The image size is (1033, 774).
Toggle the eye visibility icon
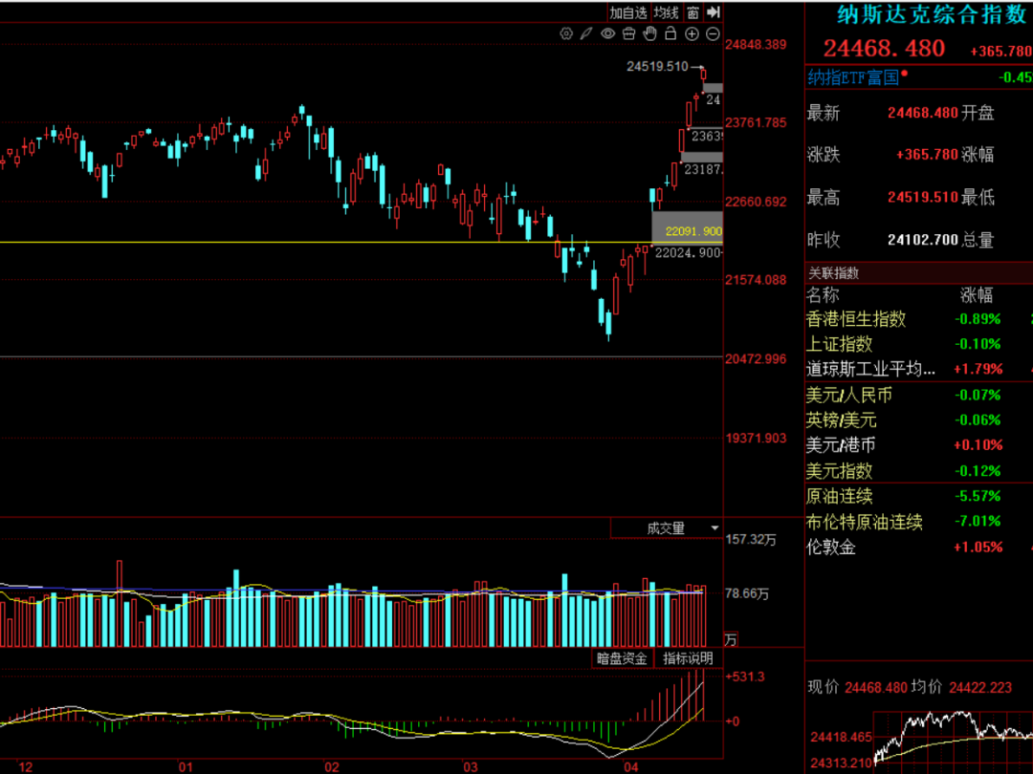[x=607, y=33]
